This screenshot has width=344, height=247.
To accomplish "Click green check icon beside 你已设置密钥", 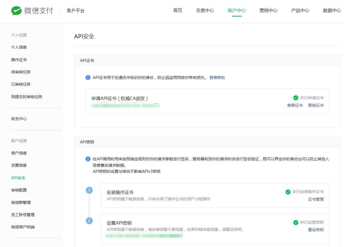I will (296, 222).
